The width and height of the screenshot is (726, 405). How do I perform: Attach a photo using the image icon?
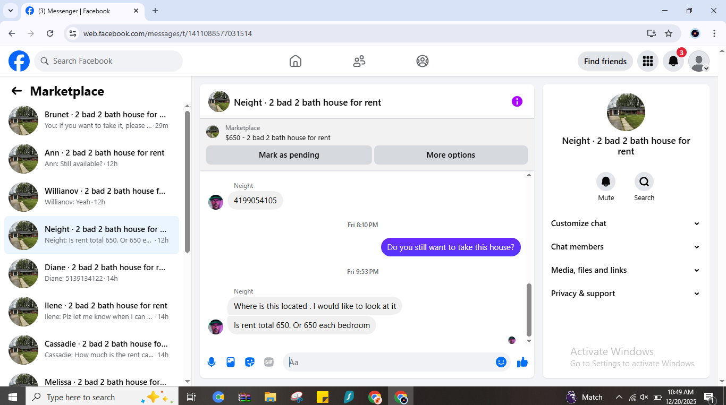coord(231,362)
